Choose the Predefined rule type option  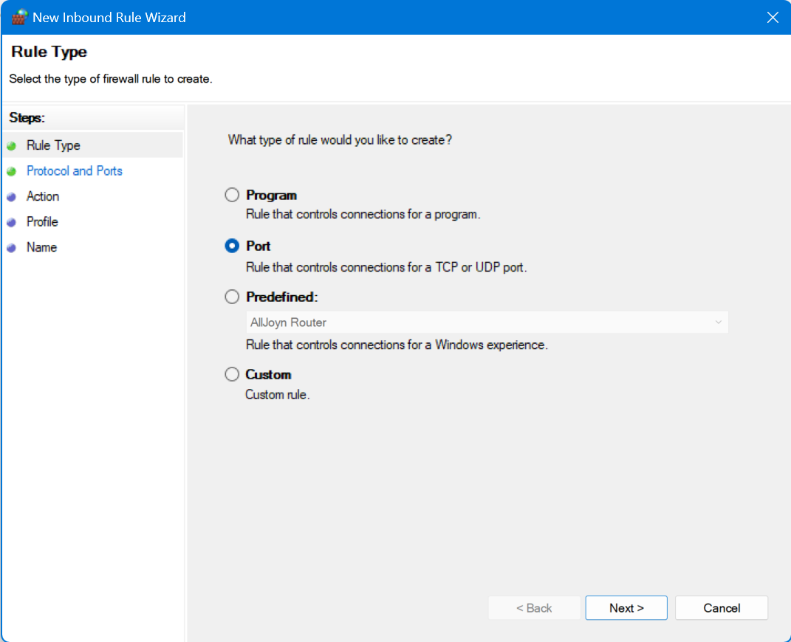(x=233, y=297)
